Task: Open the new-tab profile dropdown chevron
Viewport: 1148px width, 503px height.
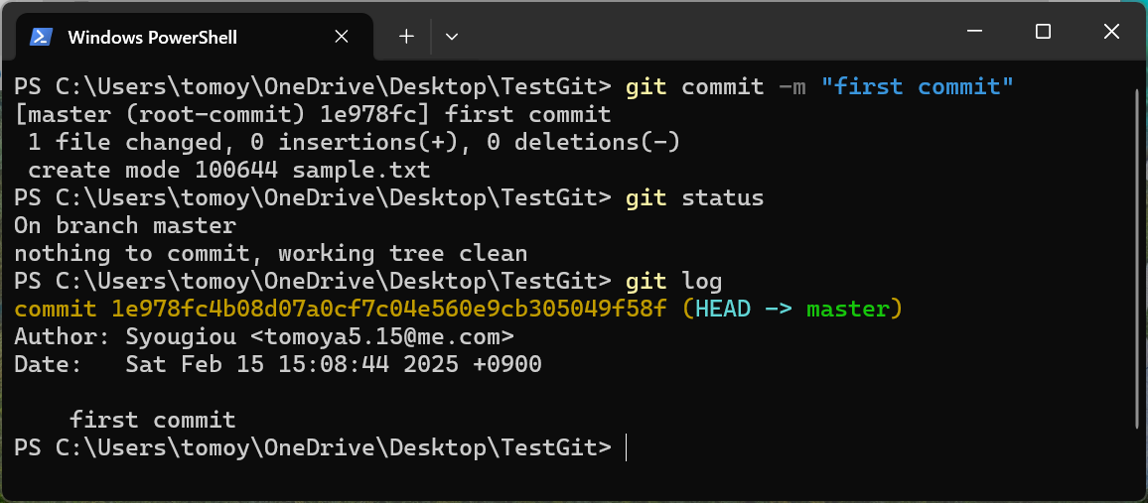Action: tap(452, 37)
